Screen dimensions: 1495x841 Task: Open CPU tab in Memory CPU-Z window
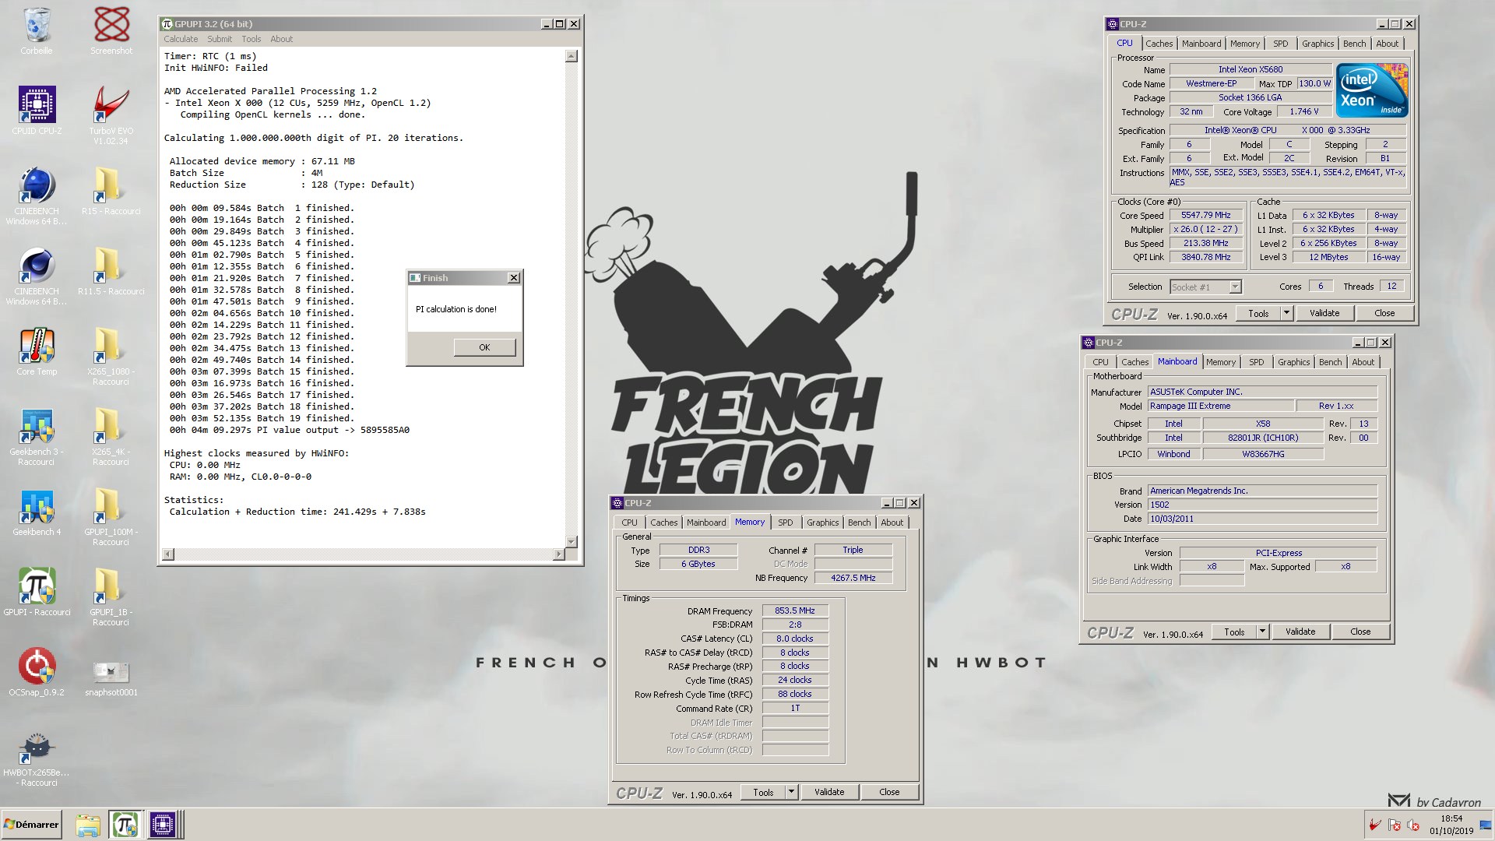point(629,523)
